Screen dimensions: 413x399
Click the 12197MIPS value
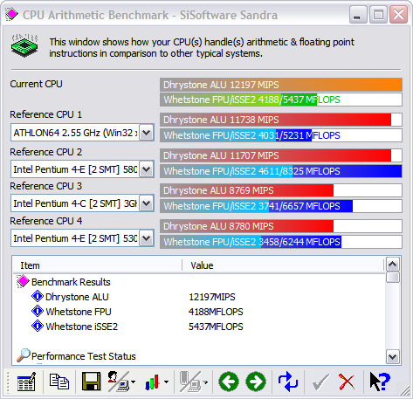coord(212,297)
